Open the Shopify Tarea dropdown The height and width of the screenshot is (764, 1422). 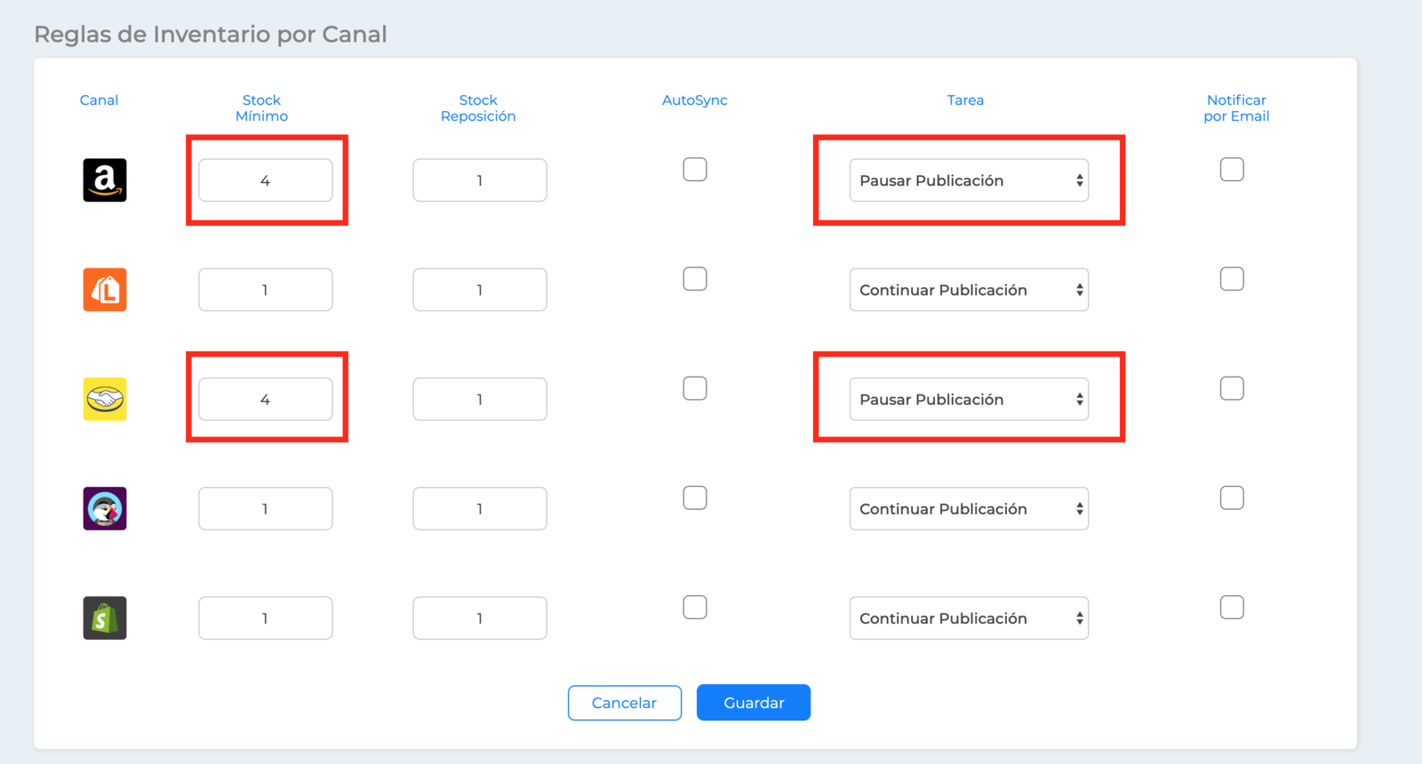pyautogui.click(x=969, y=617)
